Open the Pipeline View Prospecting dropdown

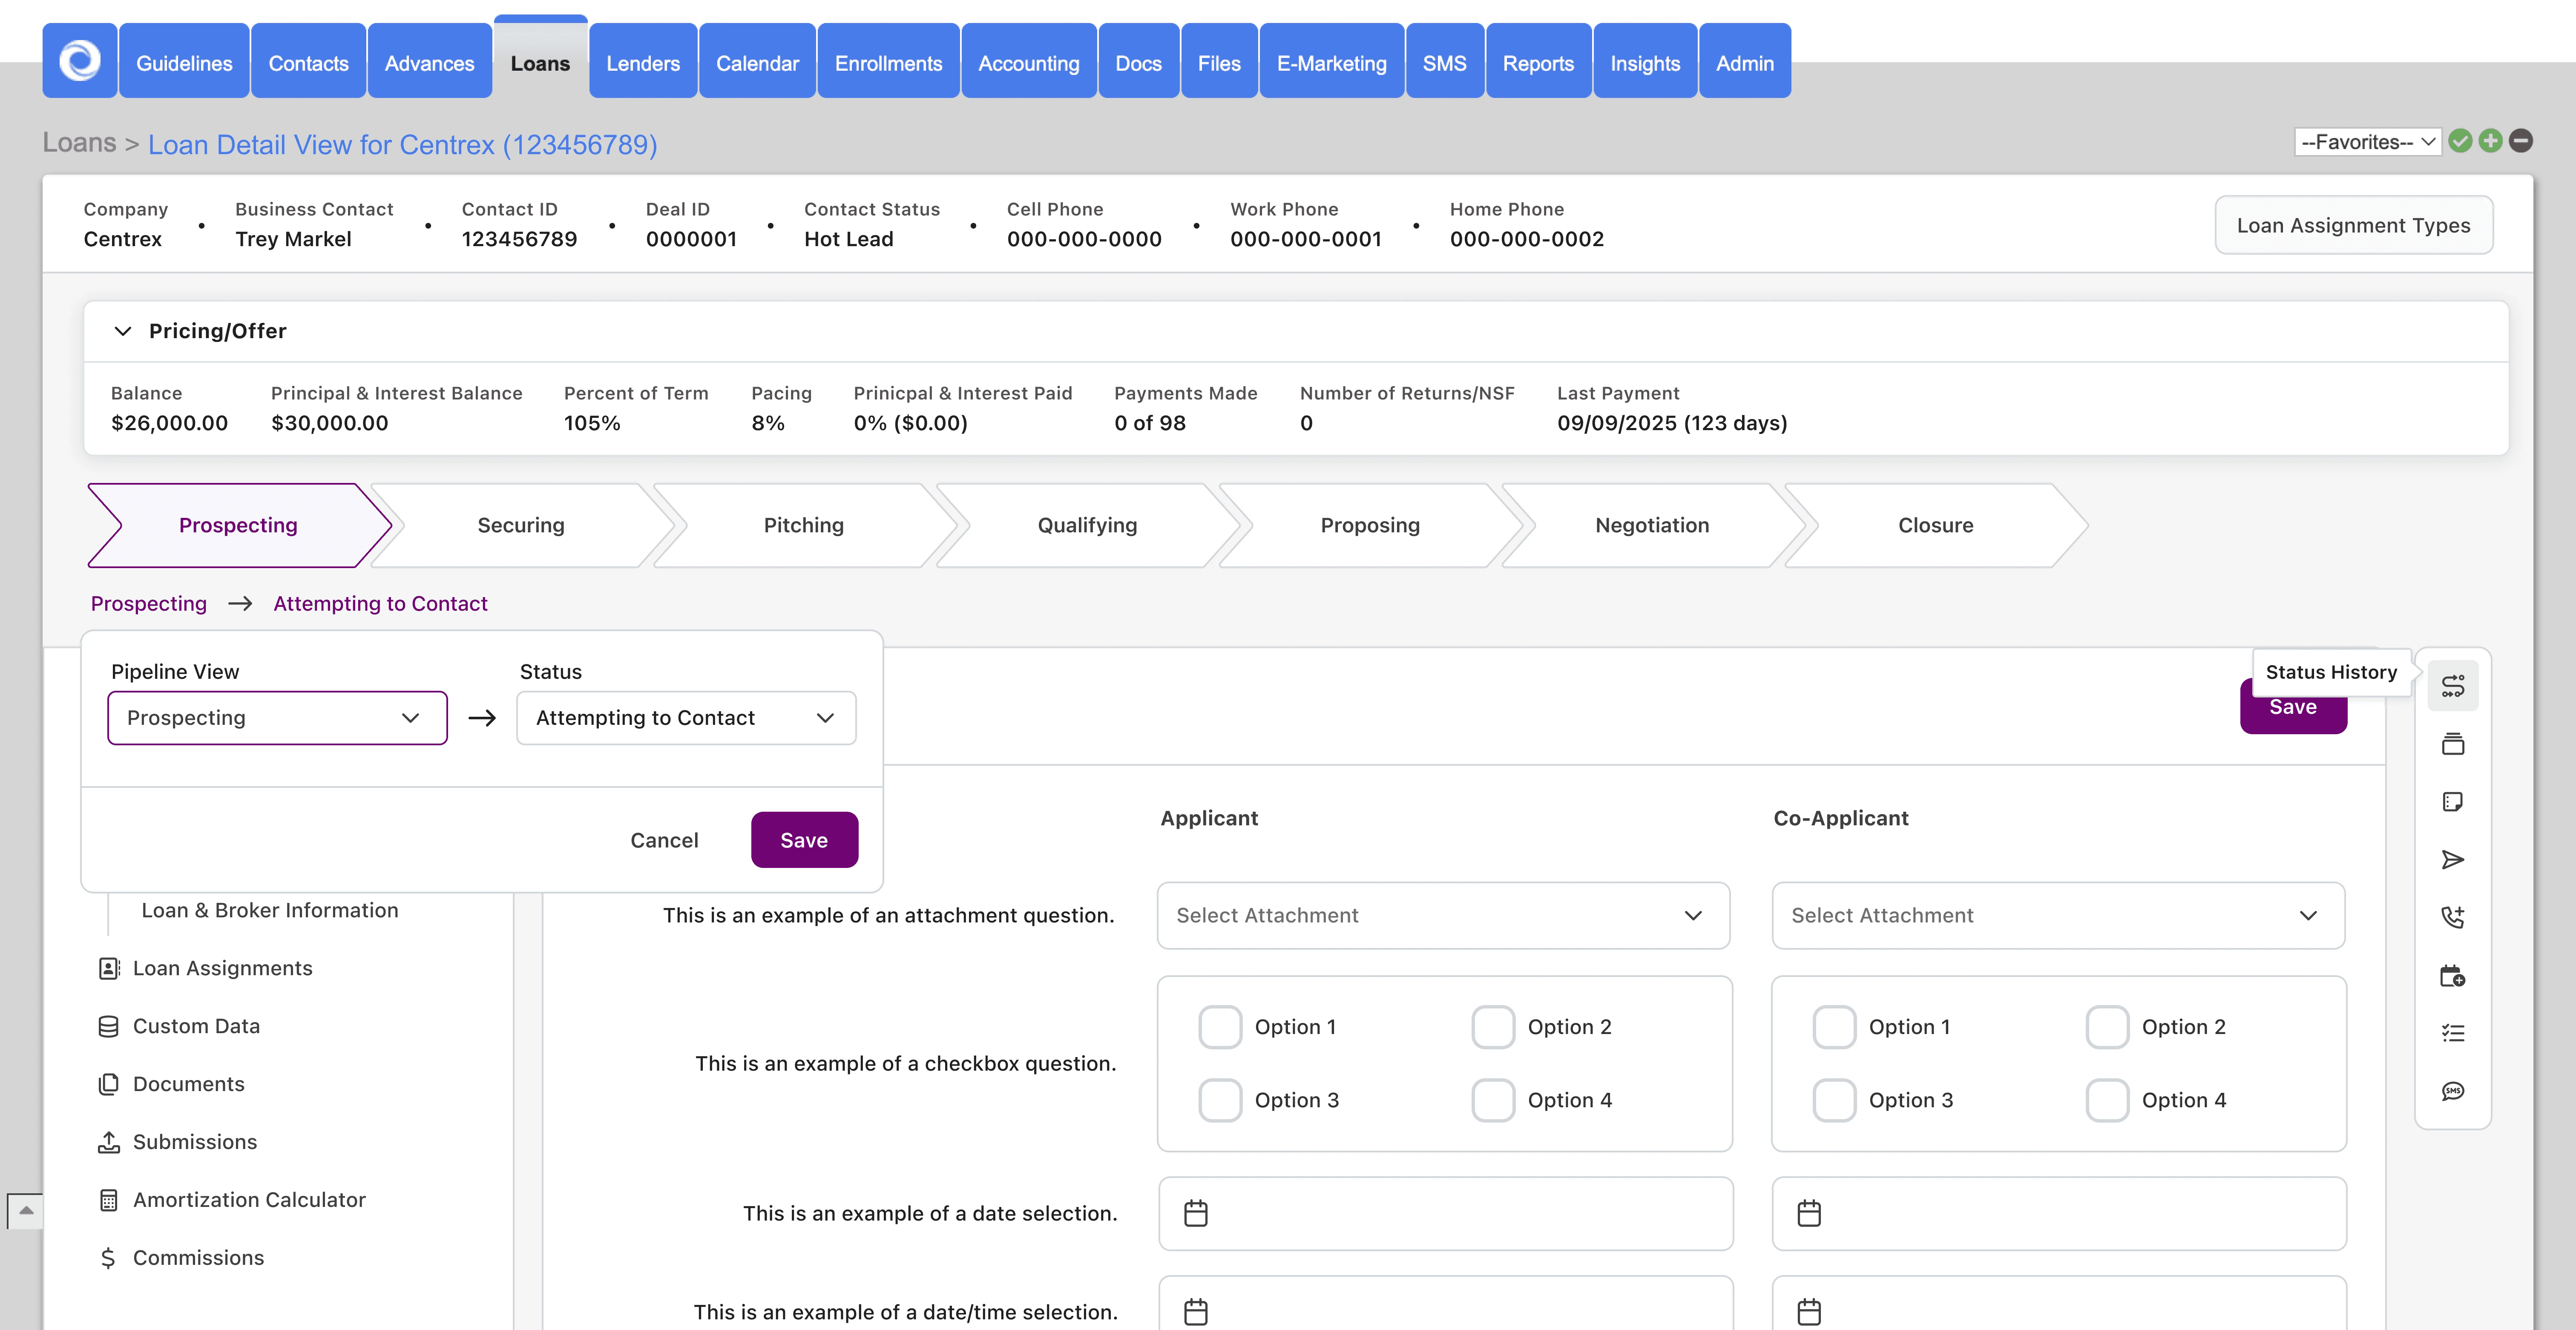pyautogui.click(x=277, y=718)
